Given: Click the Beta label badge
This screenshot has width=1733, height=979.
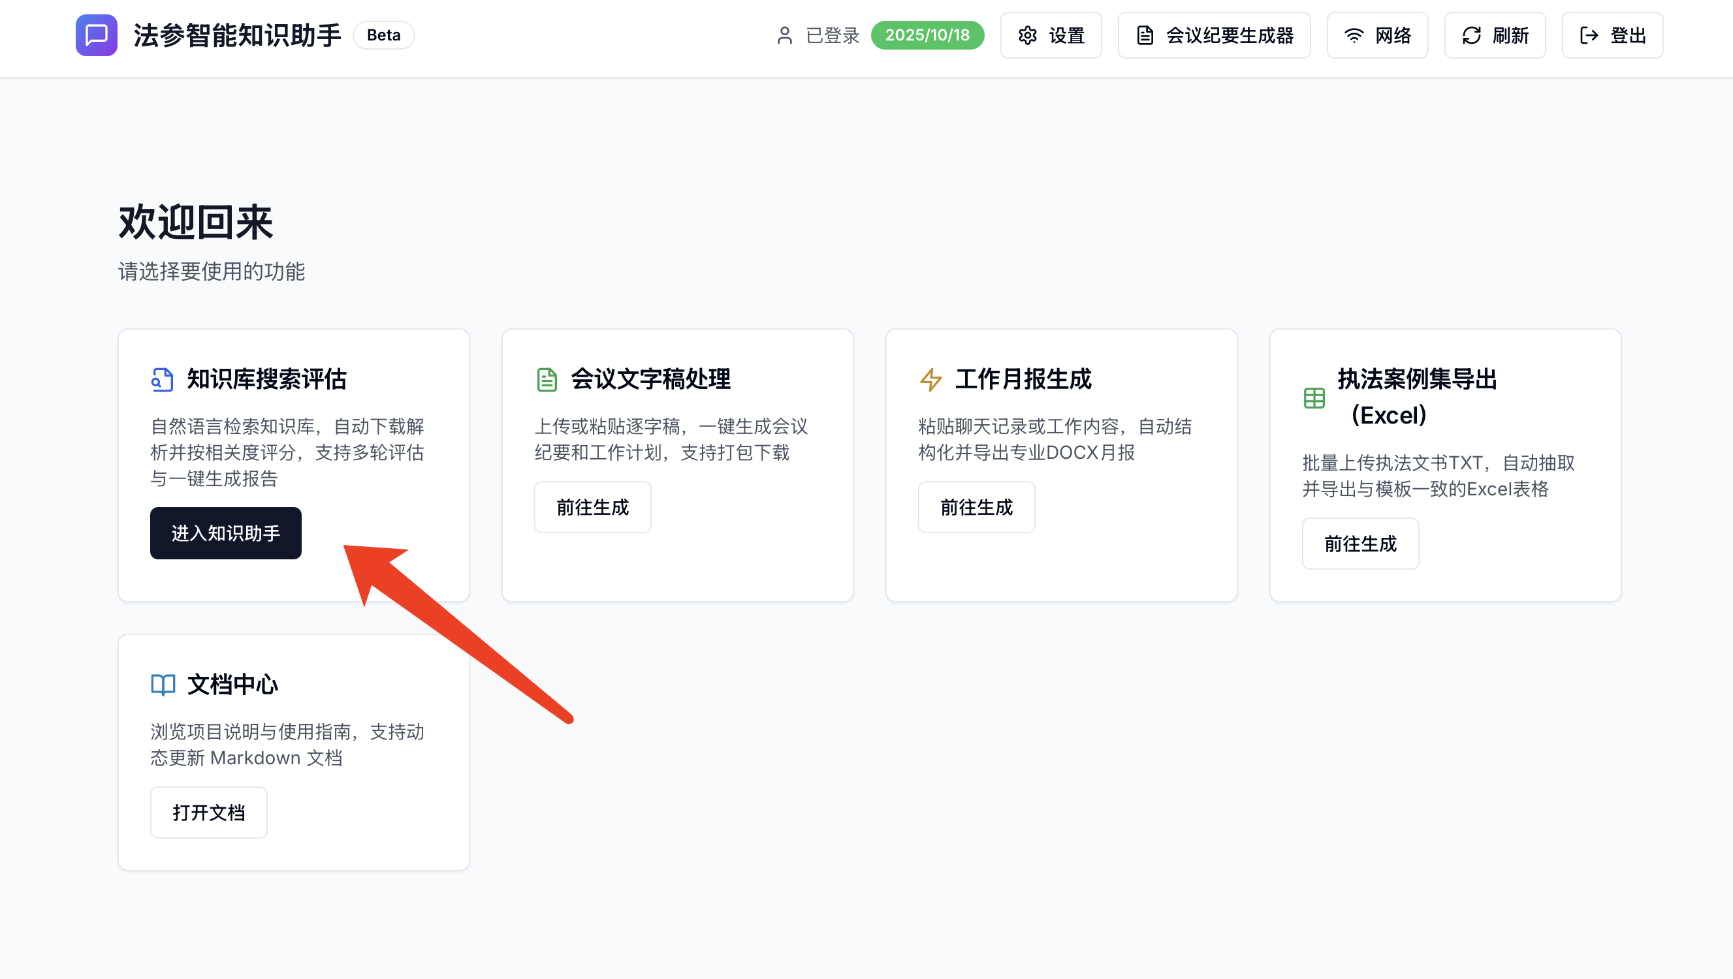Looking at the screenshot, I should pos(383,35).
